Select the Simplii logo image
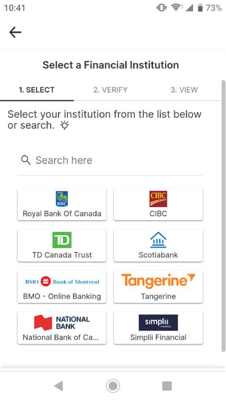This screenshot has height=401, width=226. (158, 322)
